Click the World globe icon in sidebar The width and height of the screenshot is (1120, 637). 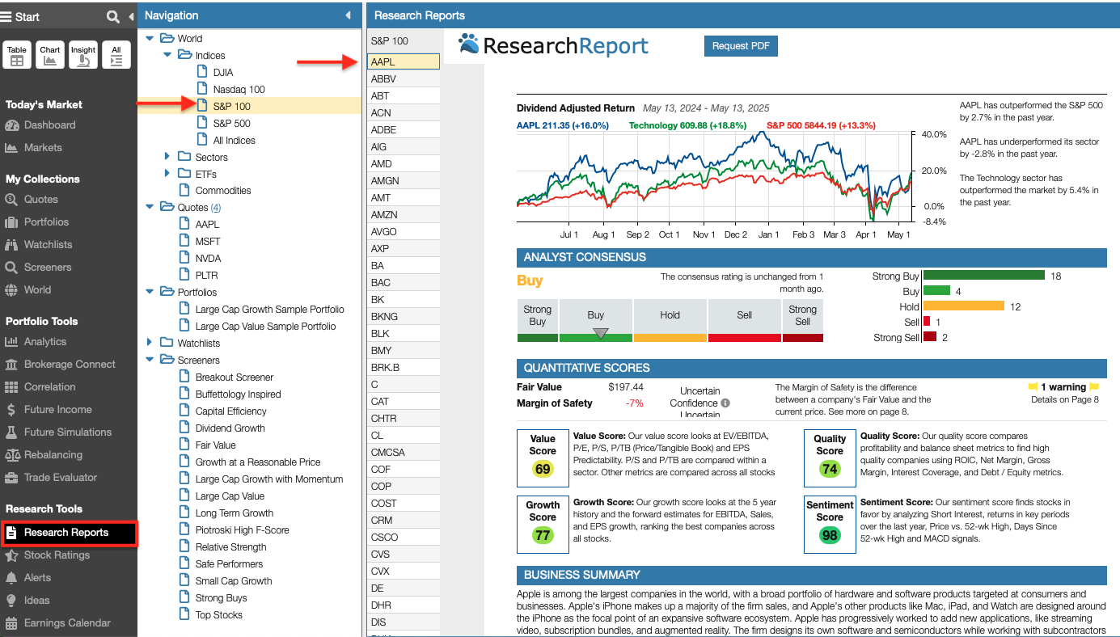[11, 290]
